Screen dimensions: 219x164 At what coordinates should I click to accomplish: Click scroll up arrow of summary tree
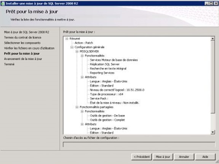[x=213, y=38]
